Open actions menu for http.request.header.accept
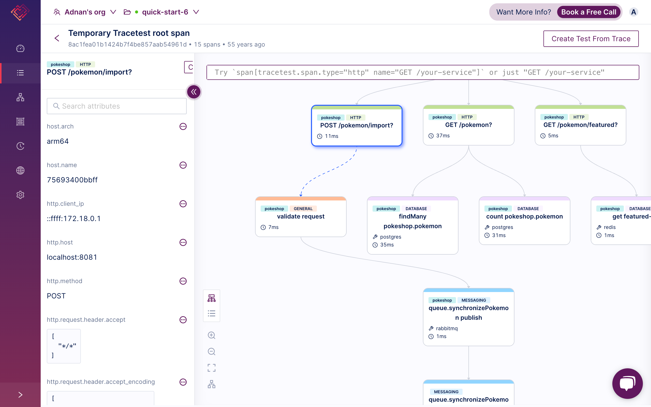 coord(183,320)
